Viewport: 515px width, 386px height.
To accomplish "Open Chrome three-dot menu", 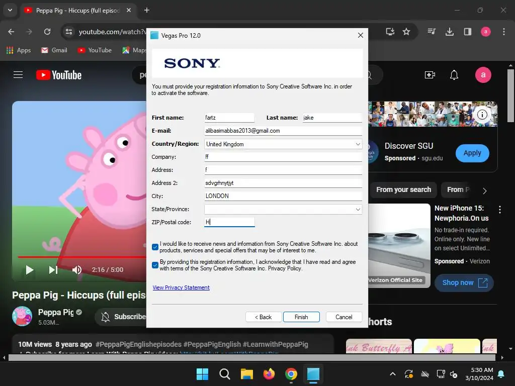I will click(x=503, y=32).
